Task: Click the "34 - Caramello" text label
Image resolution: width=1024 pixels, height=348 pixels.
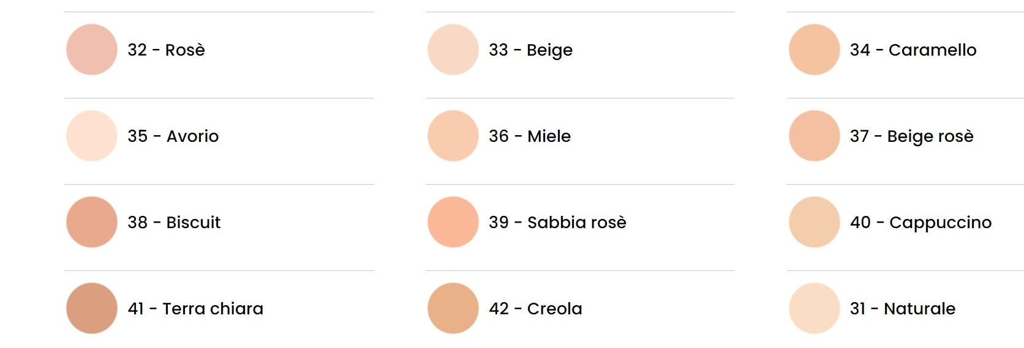Action: click(x=913, y=50)
